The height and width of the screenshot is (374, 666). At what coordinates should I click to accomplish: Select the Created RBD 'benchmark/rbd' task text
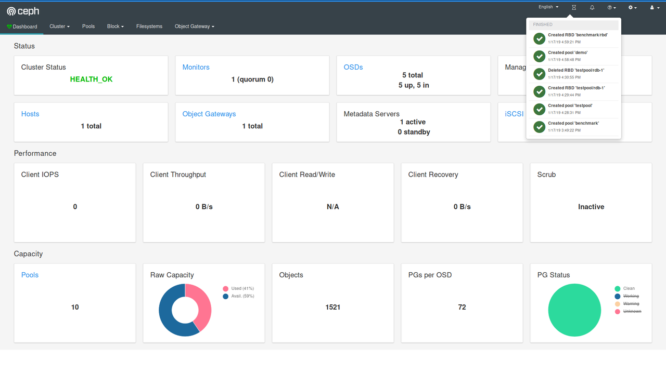[578, 35]
